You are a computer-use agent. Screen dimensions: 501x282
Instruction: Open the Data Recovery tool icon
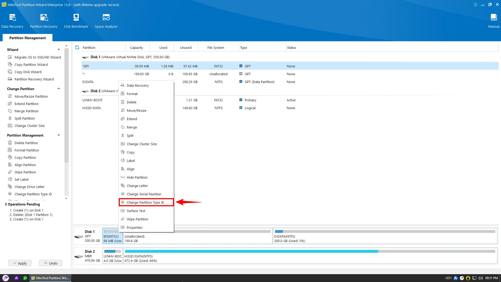12,18
